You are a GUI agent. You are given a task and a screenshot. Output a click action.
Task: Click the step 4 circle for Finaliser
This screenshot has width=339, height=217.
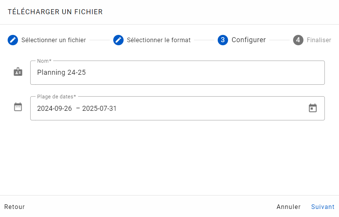tap(298, 40)
